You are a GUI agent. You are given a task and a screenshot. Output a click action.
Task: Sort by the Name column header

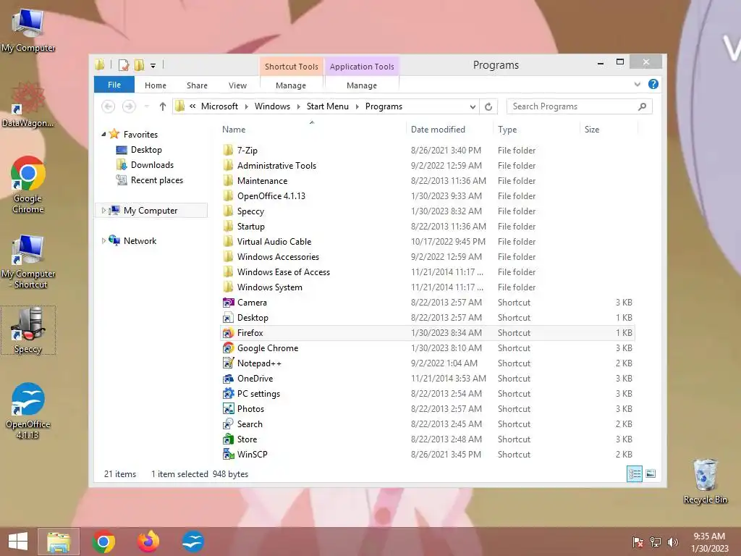point(234,130)
